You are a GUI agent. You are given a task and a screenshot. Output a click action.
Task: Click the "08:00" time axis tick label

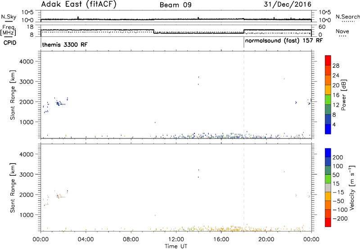tap(131, 240)
